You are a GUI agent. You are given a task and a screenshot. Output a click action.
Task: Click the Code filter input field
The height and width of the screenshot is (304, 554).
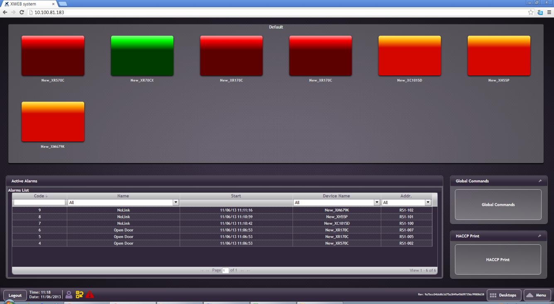[x=39, y=203]
